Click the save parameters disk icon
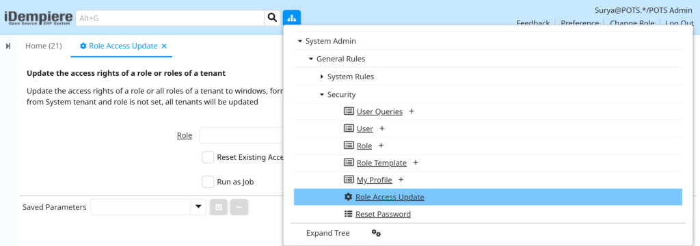Viewport: 700px width, 246px height. pyautogui.click(x=219, y=207)
